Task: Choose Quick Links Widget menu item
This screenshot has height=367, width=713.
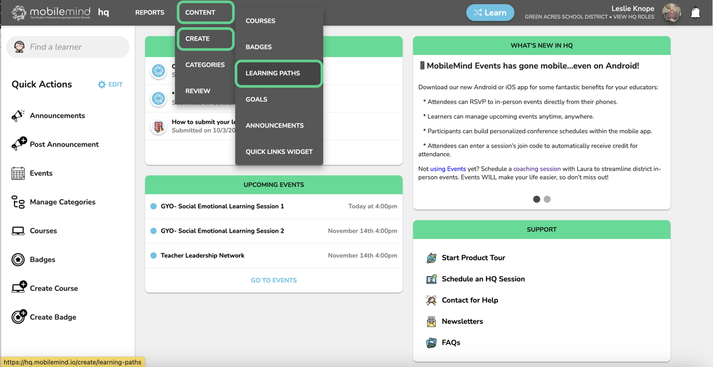Action: [279, 152]
